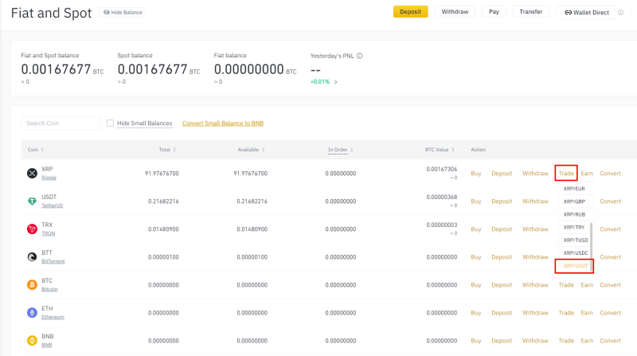This screenshot has height=356, width=637.
Task: Open the Ripple coin name link
Action: pos(49,178)
